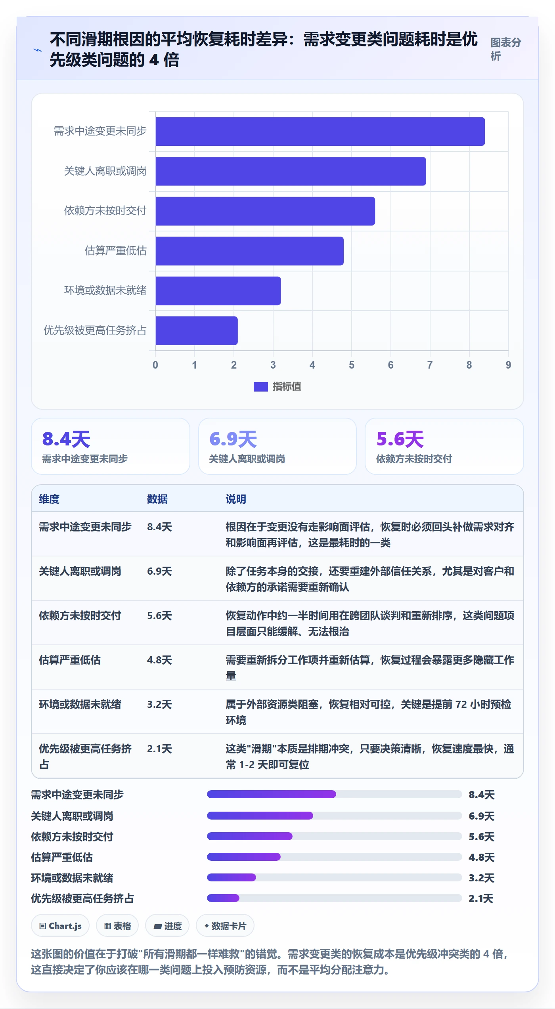
Task: Click the 2.1天 cell in the table
Action: pyautogui.click(x=159, y=749)
